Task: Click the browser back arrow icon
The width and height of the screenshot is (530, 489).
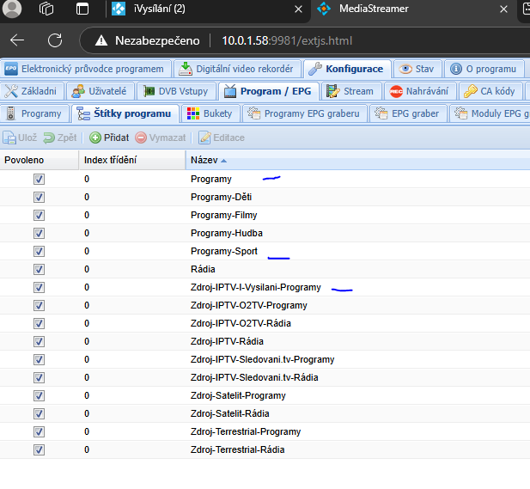Action: [x=17, y=40]
